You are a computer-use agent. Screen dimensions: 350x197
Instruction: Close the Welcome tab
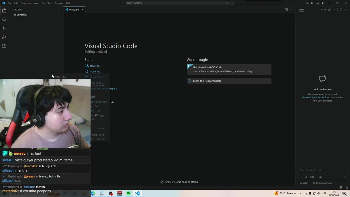(82, 10)
